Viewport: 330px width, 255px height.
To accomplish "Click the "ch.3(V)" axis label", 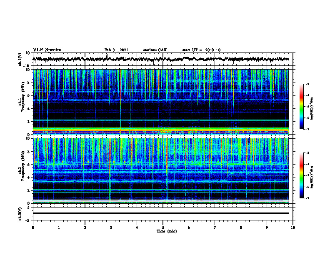I will pyautogui.click(x=20, y=214).
